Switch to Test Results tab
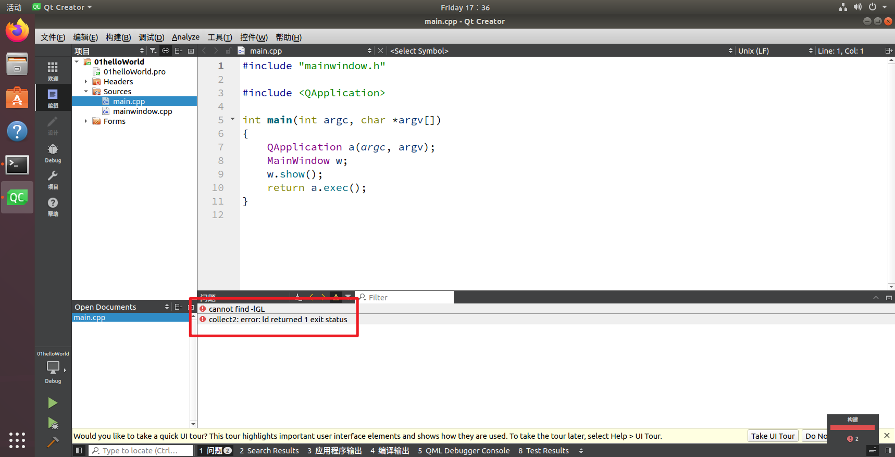This screenshot has width=895, height=457. point(543,450)
